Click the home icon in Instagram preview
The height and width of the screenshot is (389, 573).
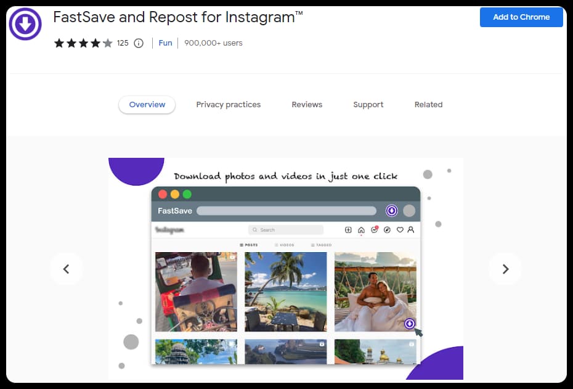[x=361, y=230]
